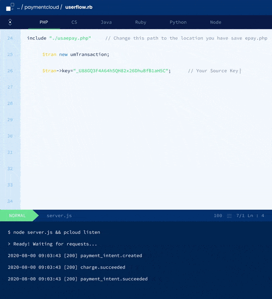
Task: Click the up-down expand arrows icon
Action: click(10, 22)
